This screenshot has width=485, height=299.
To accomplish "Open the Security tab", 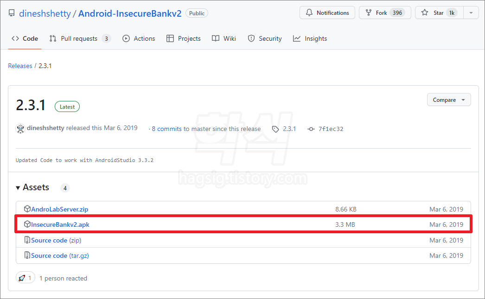I will tap(265, 38).
